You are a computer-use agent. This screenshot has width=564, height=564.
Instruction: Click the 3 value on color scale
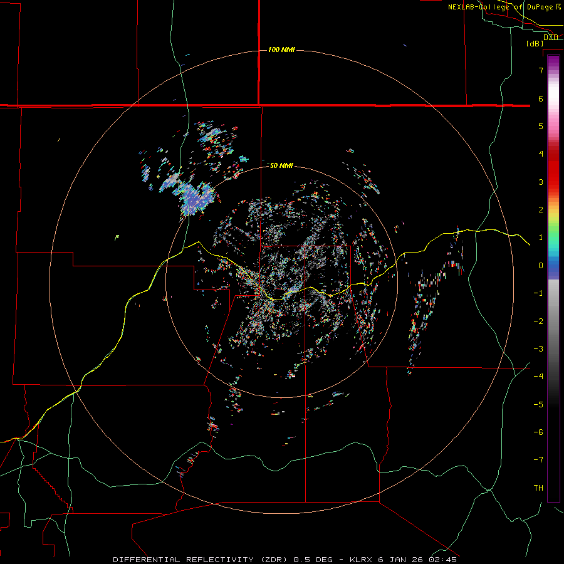[541, 182]
